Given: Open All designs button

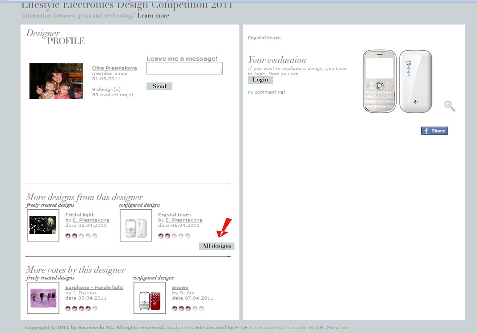Looking at the screenshot, I should [217, 246].
